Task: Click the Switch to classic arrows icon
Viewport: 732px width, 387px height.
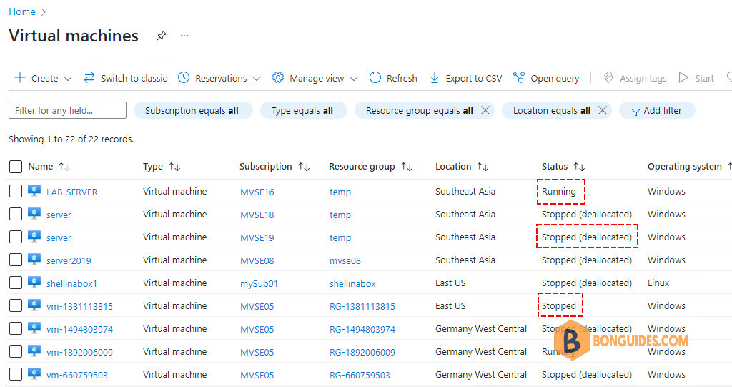Action: coord(89,77)
